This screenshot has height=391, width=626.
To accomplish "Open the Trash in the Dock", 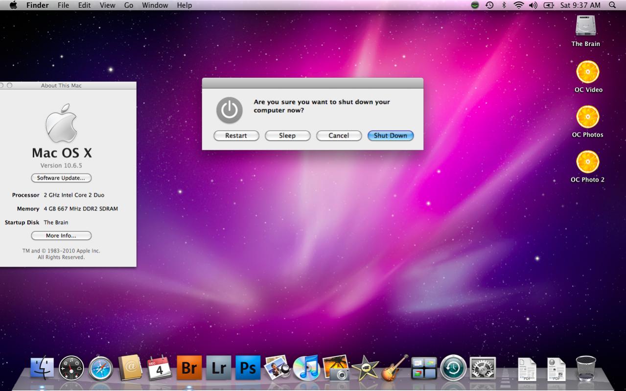I will point(586,368).
